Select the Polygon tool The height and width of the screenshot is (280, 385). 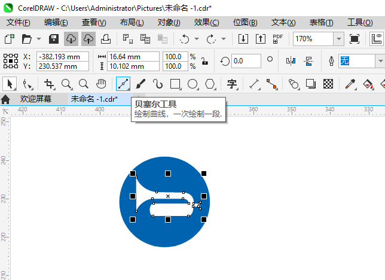(210, 84)
